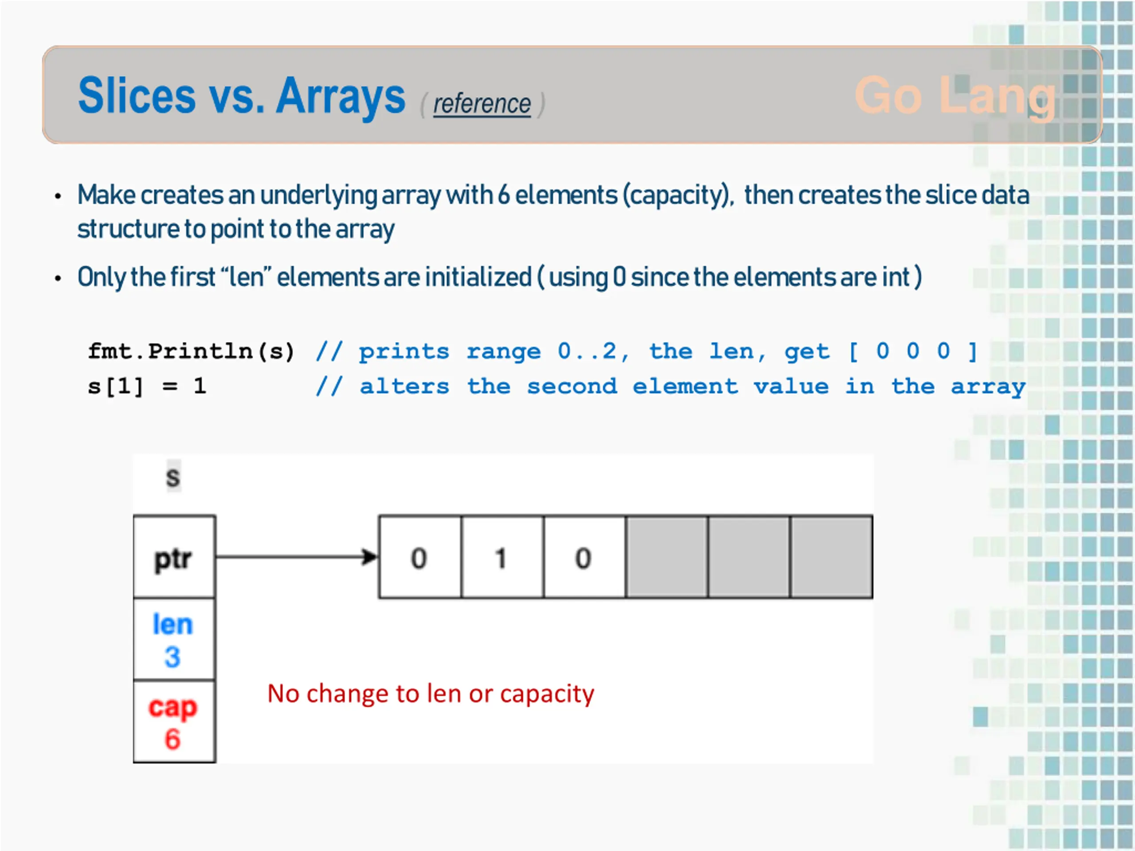Click the third array cell containing 0
Screen dimensions: 1135x851
(x=584, y=557)
